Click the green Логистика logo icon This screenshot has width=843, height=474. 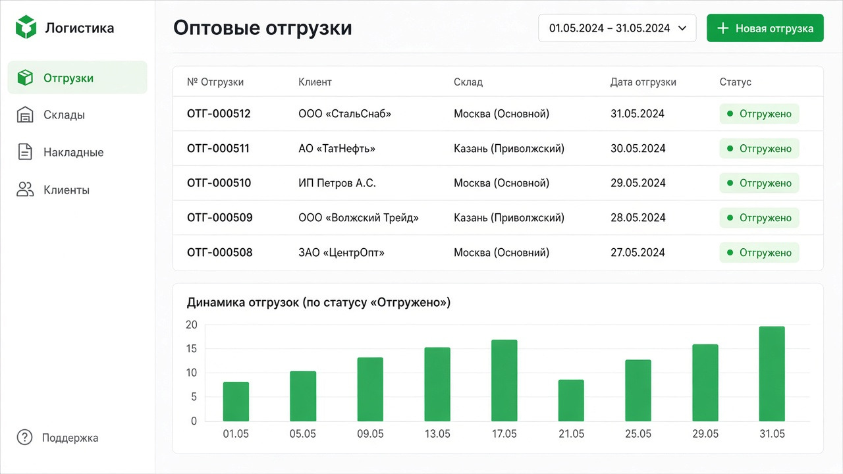coord(26,28)
